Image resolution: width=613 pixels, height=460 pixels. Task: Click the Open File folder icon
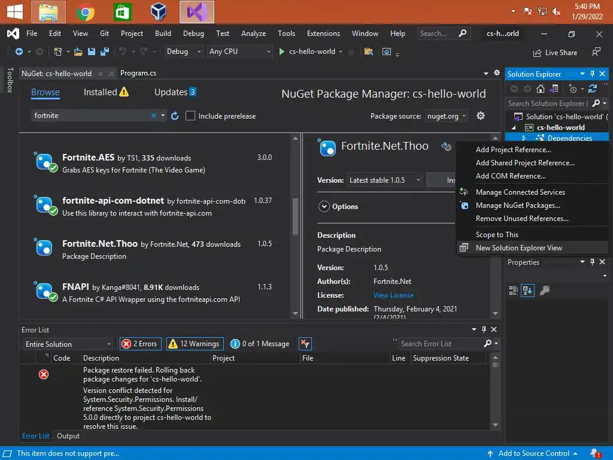78,52
